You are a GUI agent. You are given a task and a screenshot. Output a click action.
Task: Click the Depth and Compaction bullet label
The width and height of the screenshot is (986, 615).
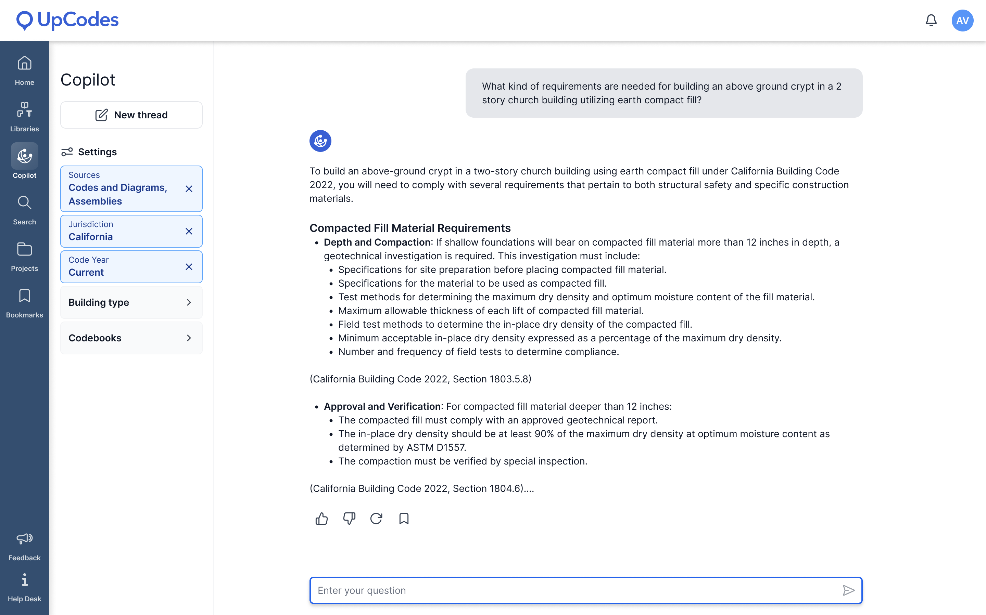pyautogui.click(x=377, y=243)
